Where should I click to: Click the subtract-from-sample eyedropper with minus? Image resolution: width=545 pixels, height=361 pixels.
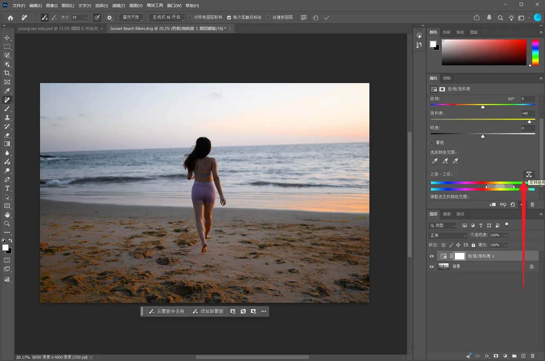[x=455, y=161]
